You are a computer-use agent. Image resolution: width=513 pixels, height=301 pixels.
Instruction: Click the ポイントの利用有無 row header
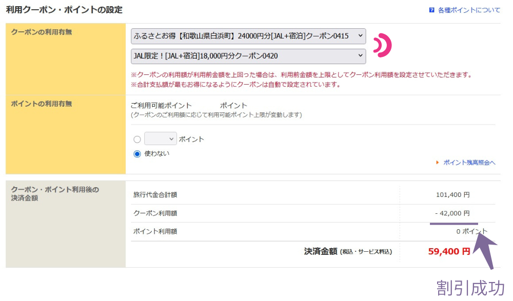pyautogui.click(x=42, y=104)
